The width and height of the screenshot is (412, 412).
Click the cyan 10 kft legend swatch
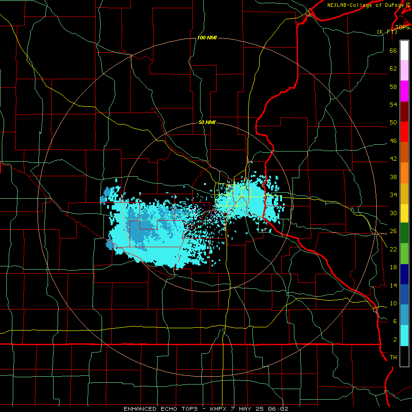404,335
